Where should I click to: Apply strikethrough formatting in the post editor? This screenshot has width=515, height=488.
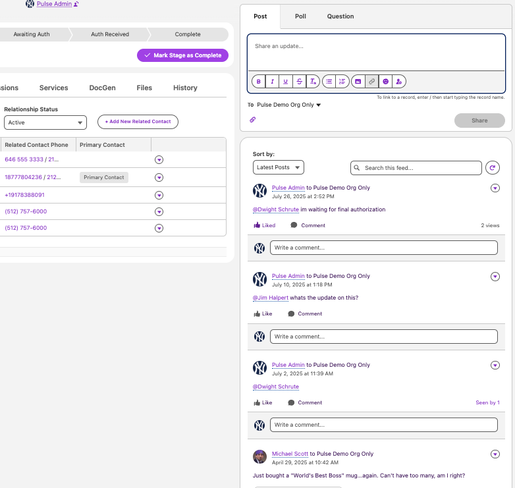300,82
